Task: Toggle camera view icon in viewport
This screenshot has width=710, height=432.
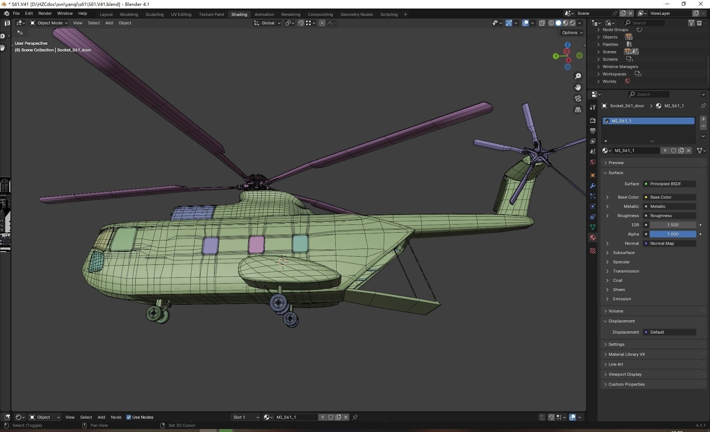Action: 578,98
